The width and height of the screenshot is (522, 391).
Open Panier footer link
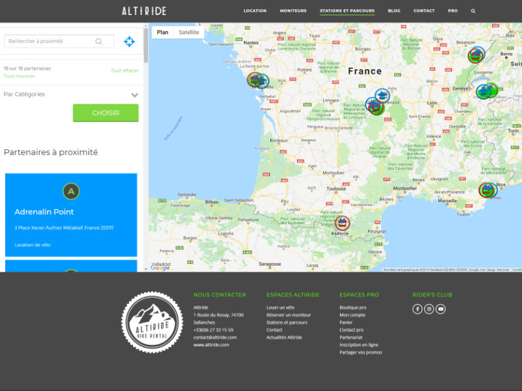(346, 323)
